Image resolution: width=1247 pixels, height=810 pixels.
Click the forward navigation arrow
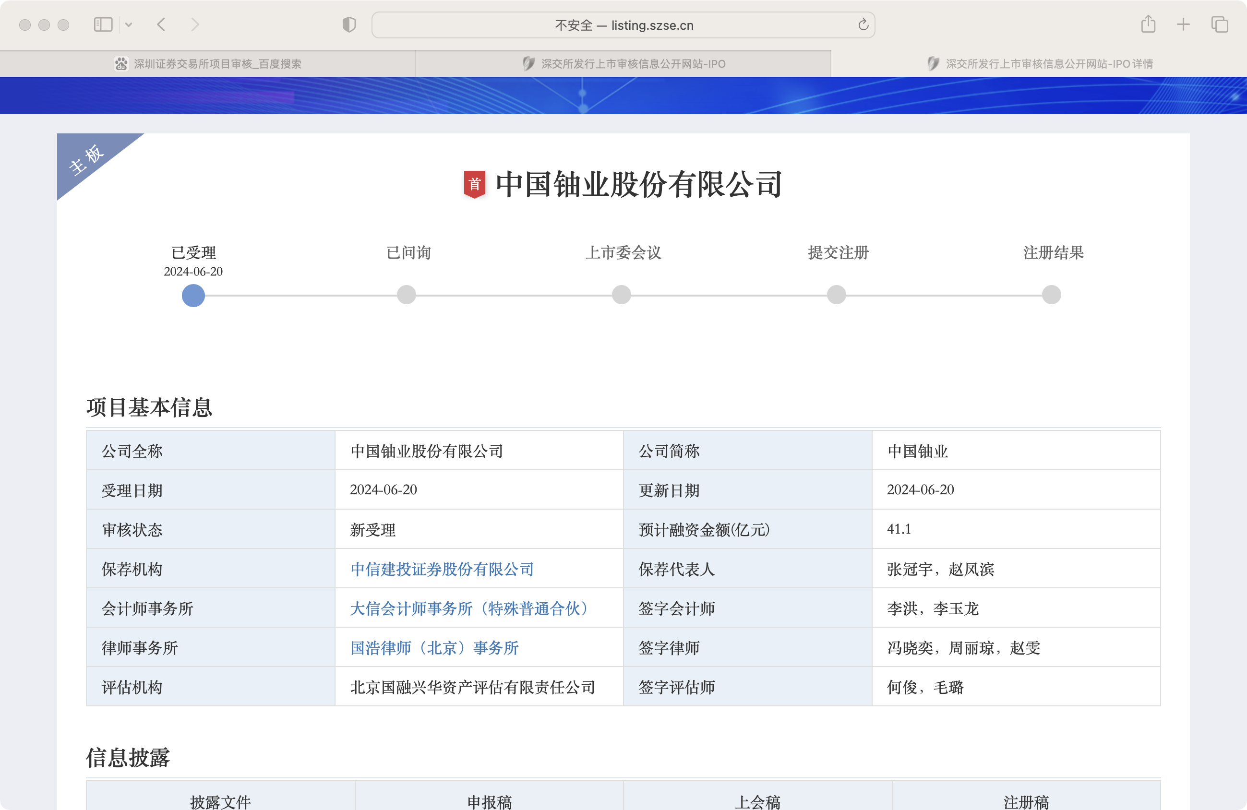195,24
